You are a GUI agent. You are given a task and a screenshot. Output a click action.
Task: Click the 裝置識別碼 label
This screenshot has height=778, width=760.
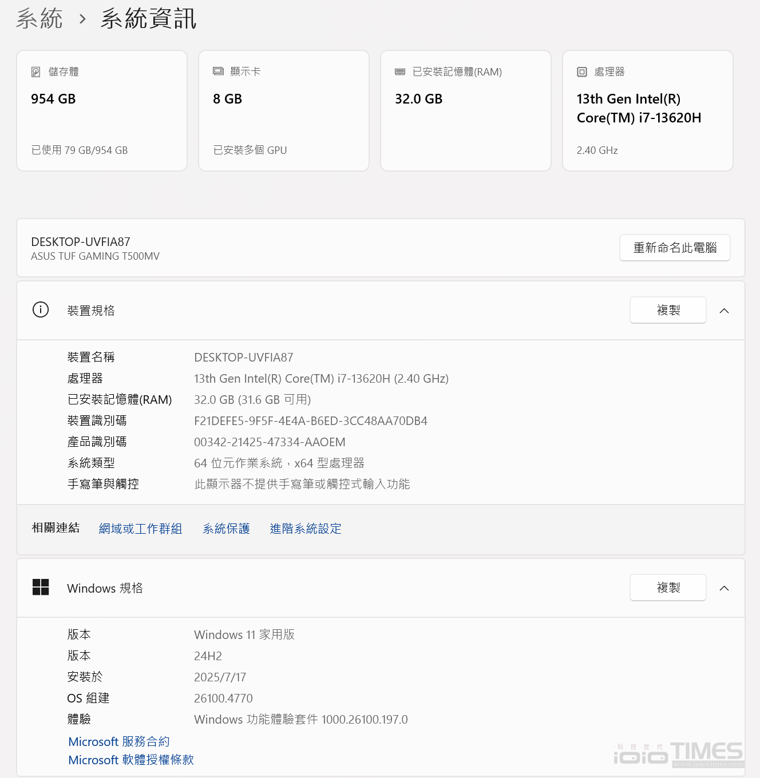pos(97,421)
